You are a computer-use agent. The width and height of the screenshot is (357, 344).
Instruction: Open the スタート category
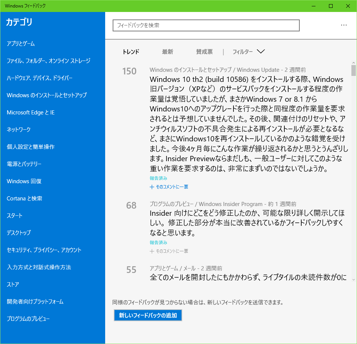[x=15, y=215]
